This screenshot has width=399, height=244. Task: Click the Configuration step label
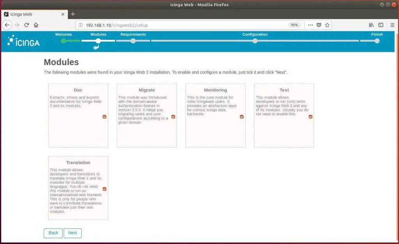click(255, 34)
